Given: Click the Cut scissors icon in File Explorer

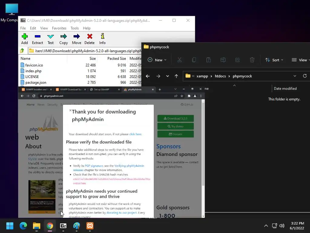Looking at the screenshot, I should coord(179,60).
